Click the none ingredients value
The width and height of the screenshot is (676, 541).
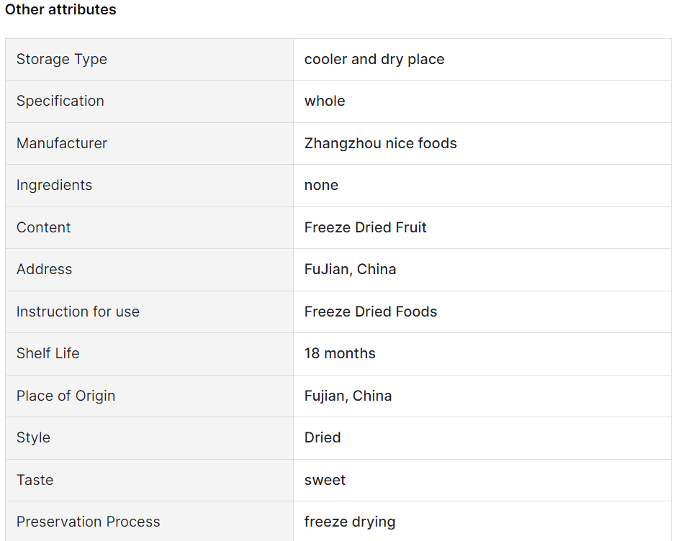pyautogui.click(x=321, y=186)
